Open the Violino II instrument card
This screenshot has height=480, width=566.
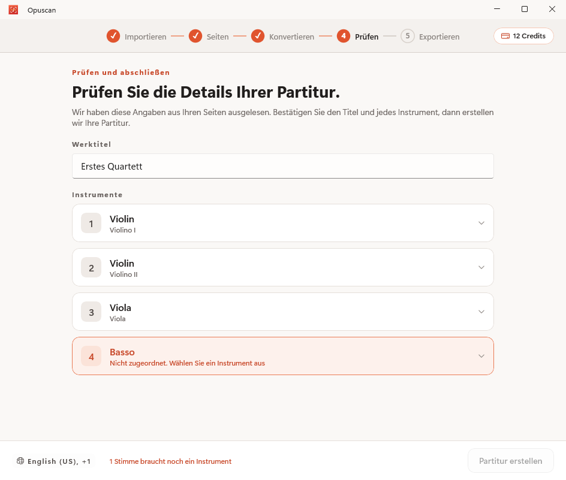pyautogui.click(x=282, y=267)
